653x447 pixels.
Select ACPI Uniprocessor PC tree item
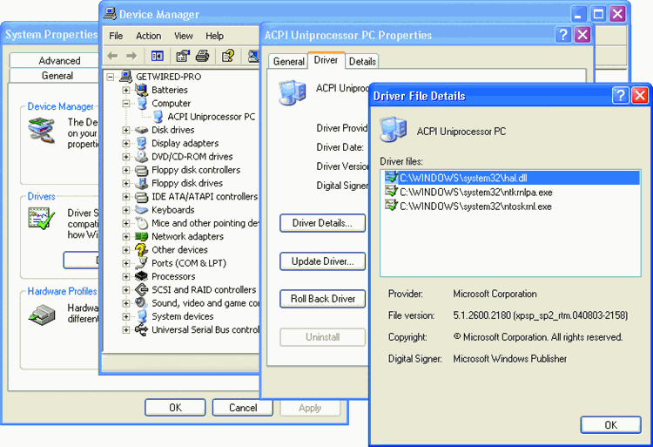(212, 117)
